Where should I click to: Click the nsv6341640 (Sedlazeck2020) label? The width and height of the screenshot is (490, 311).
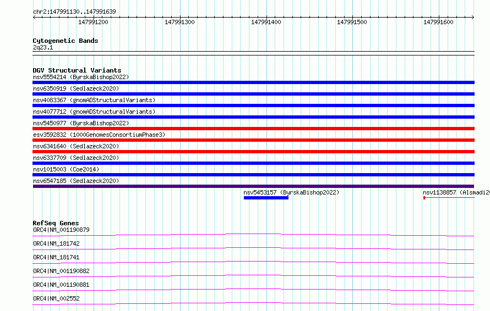76,146
